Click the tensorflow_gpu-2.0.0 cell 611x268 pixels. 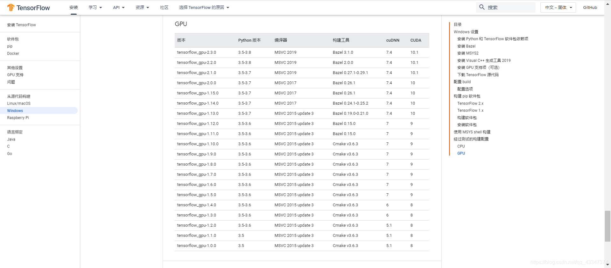pos(197,83)
